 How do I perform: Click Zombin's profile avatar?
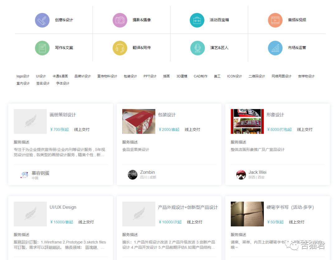[132, 174]
